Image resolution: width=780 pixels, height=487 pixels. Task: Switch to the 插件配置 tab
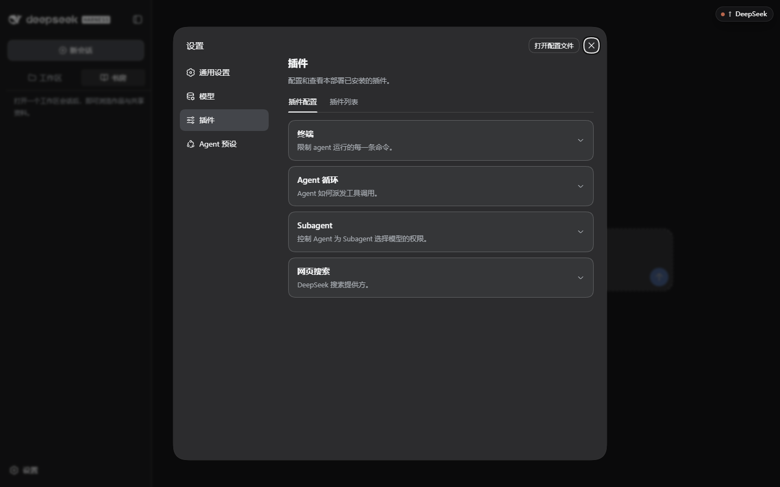(303, 102)
